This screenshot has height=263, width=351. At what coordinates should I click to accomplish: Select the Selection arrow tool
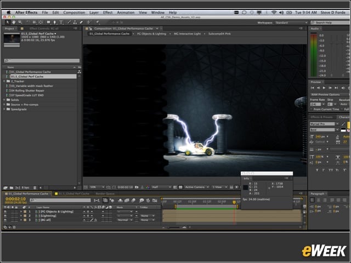(7, 22)
